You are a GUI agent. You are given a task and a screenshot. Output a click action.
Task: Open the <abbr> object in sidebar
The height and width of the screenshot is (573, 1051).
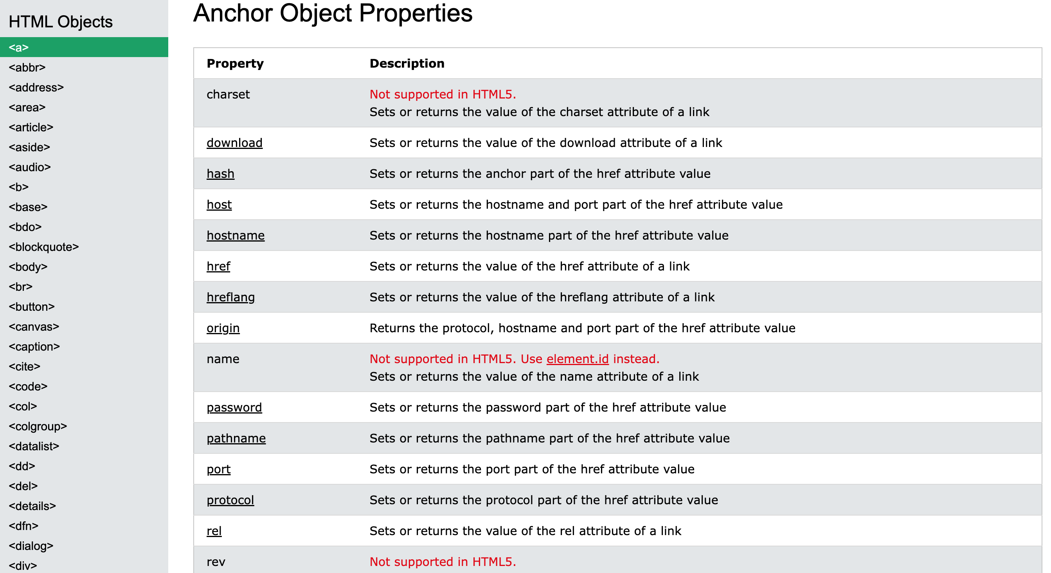click(27, 67)
